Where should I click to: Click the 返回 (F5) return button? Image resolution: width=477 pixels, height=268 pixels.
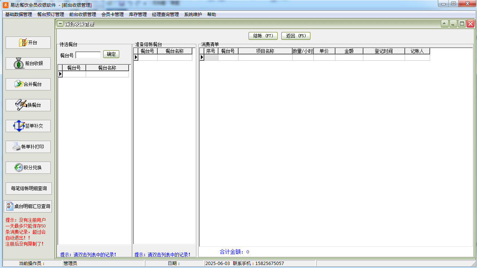[x=296, y=36]
